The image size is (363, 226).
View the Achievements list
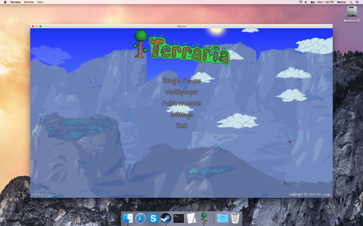[181, 103]
